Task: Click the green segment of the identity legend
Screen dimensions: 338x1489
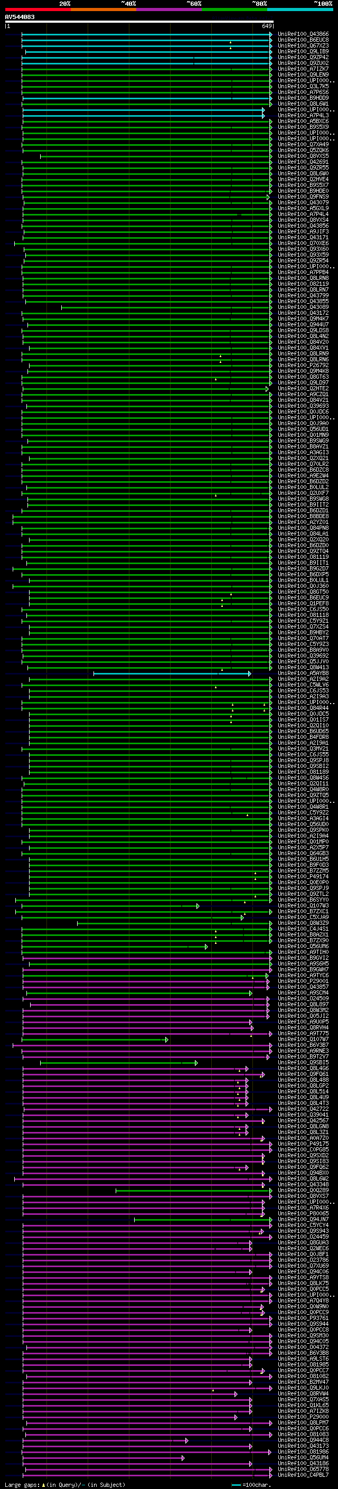Action: point(234,10)
